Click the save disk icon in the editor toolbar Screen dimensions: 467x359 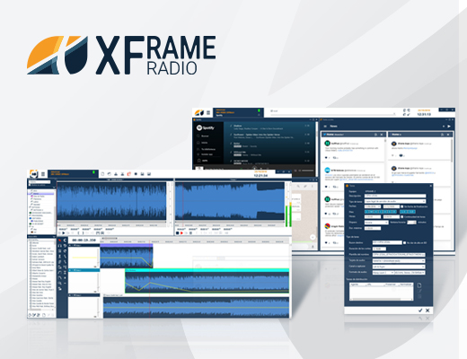point(142,174)
